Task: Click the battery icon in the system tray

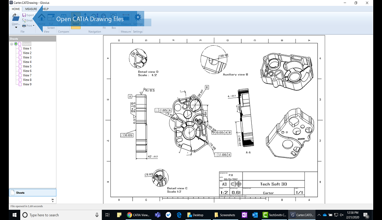Action: [330, 215]
